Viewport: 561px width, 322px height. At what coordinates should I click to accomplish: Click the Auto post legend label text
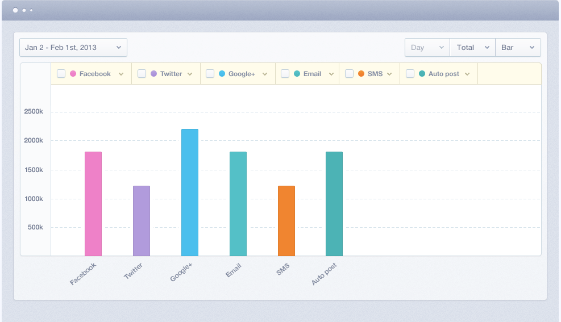tap(444, 74)
